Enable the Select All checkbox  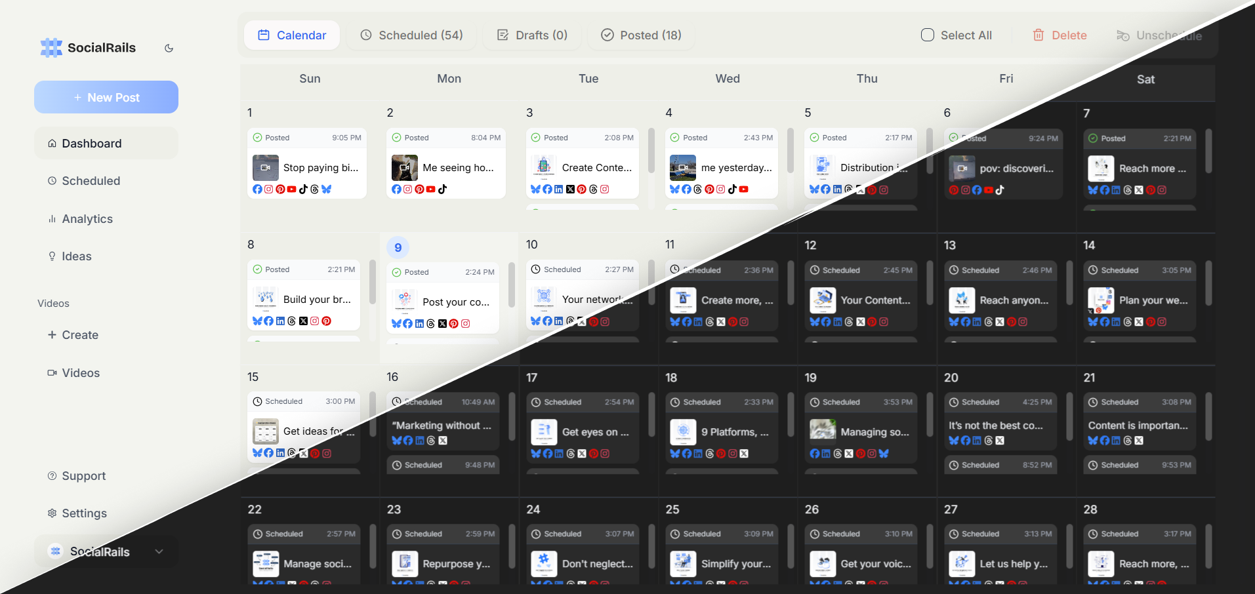click(927, 35)
